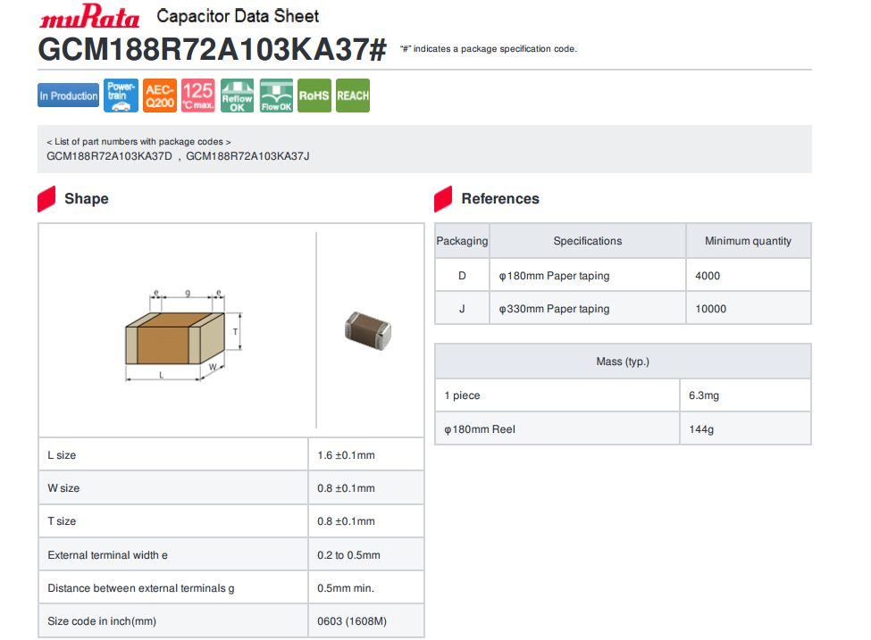
Task: Click the L size row label
Action: coord(62,455)
